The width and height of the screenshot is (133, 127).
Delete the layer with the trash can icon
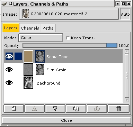tap(118, 109)
